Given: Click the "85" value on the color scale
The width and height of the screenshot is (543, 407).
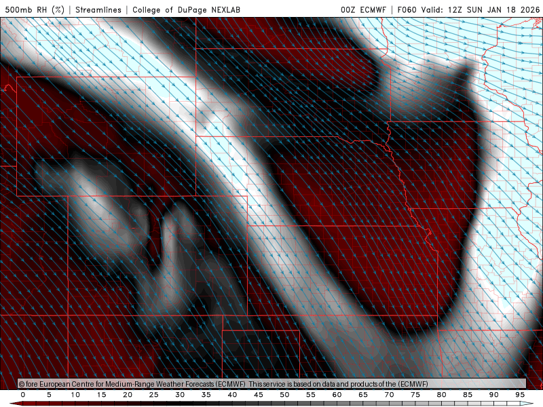Looking at the screenshot, I should pyautogui.click(x=468, y=395).
